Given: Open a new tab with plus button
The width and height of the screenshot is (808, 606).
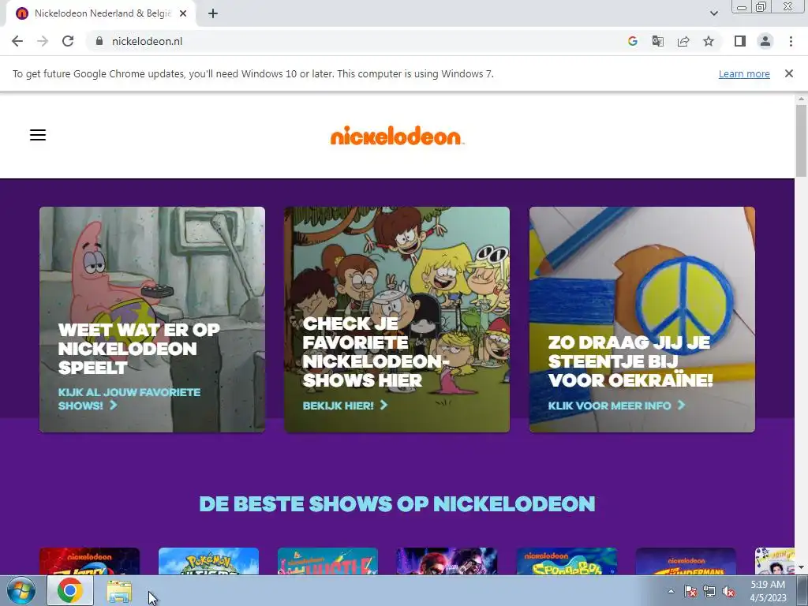Looking at the screenshot, I should tap(213, 13).
